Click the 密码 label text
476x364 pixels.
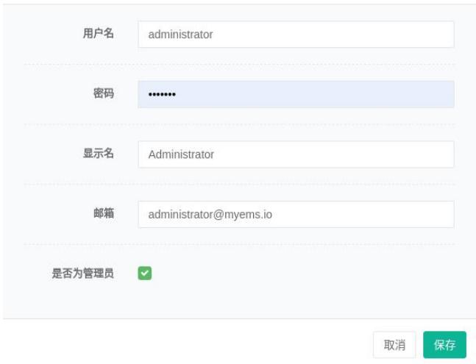tap(103, 94)
